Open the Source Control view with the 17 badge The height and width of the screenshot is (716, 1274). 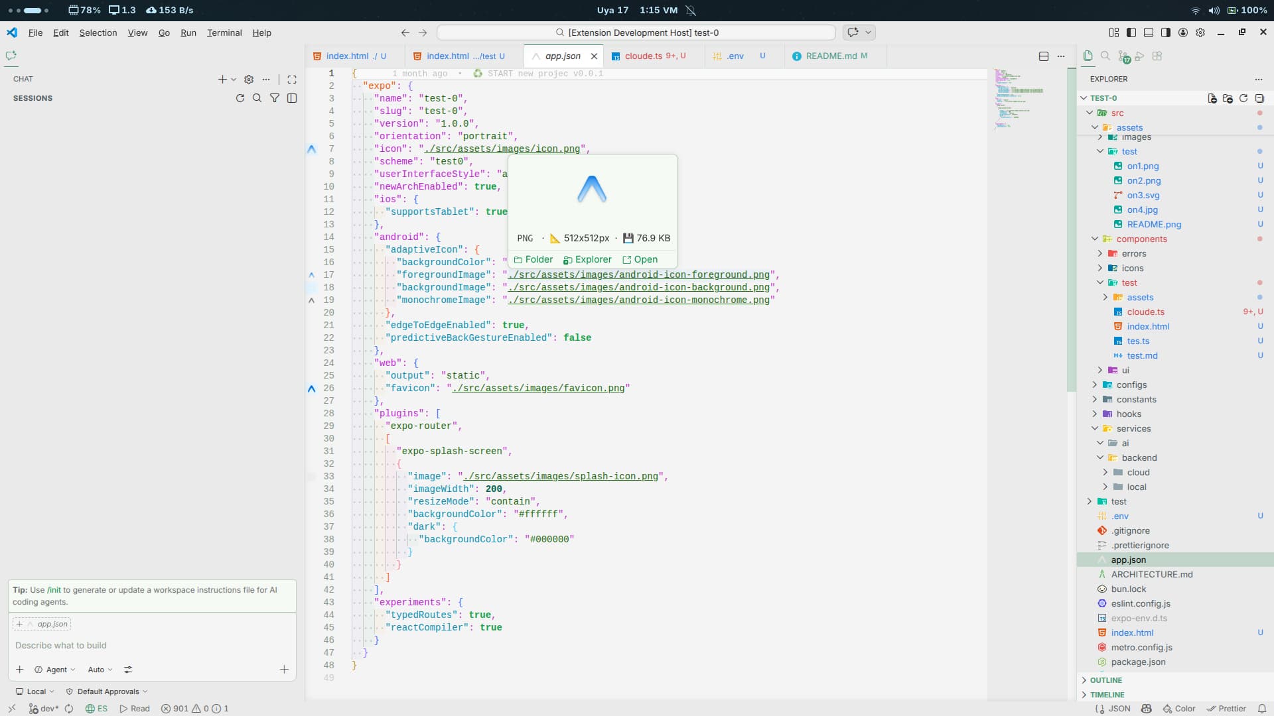(x=1123, y=56)
